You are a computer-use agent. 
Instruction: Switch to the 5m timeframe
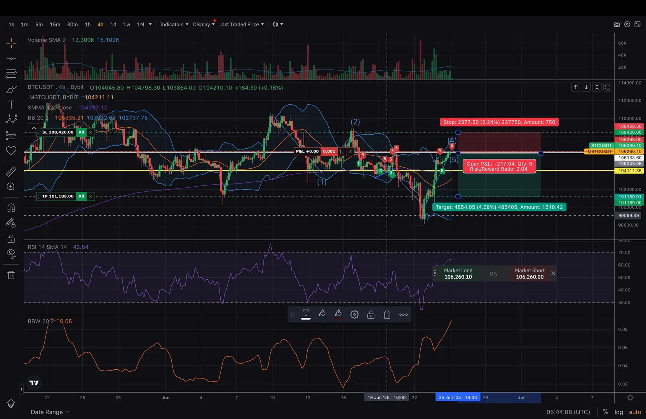(x=39, y=24)
